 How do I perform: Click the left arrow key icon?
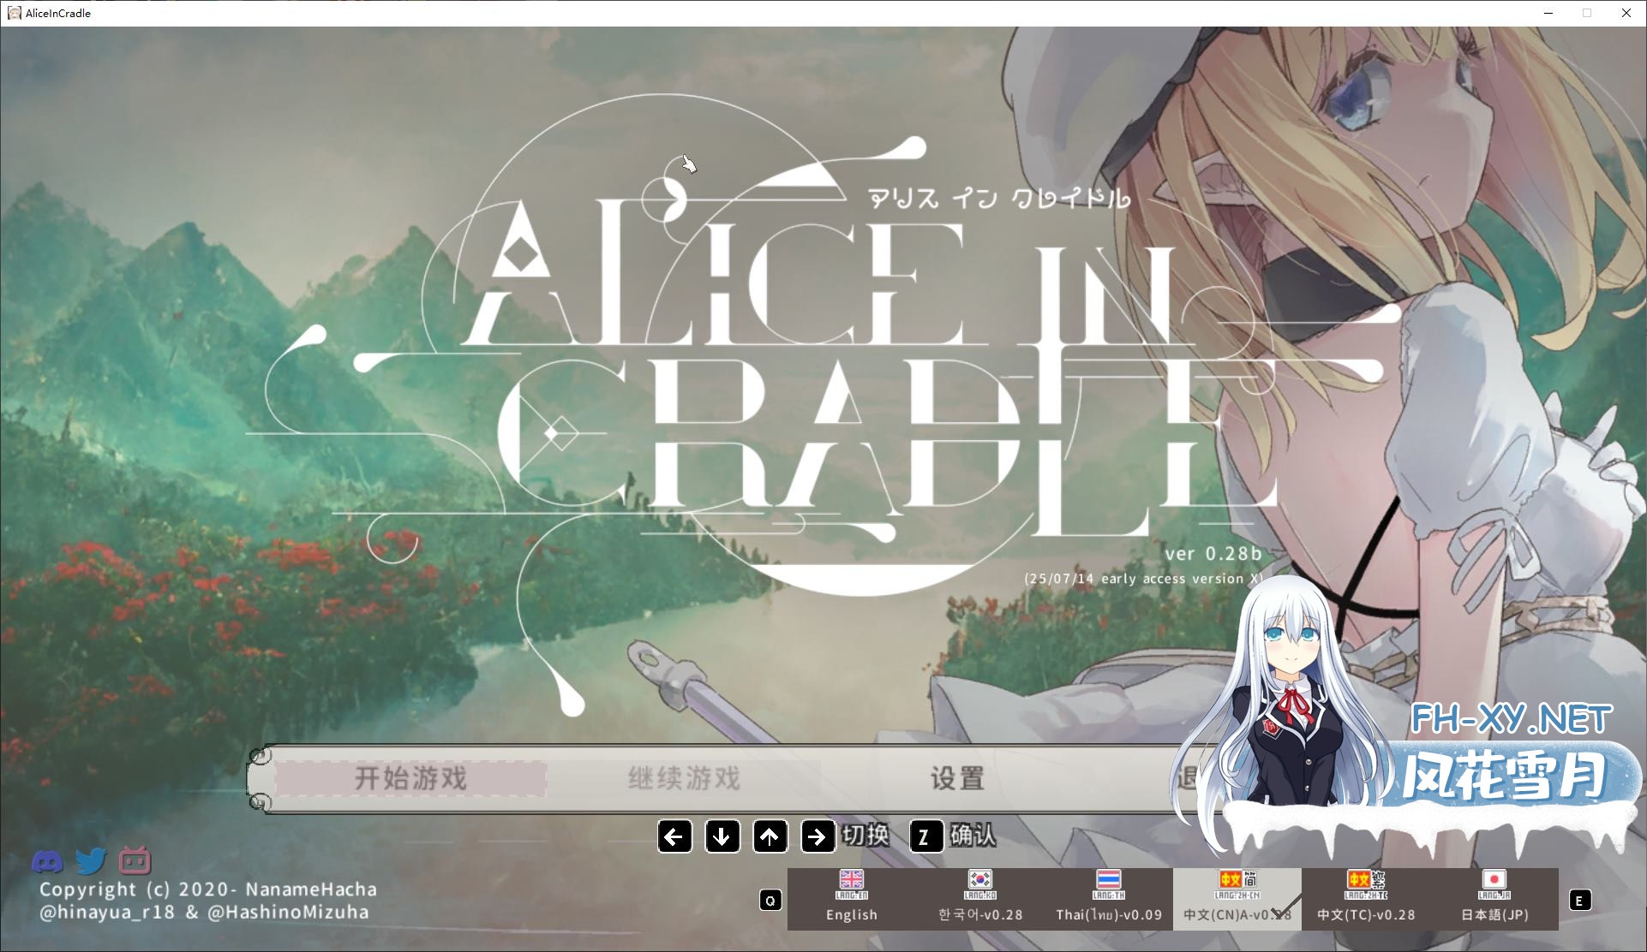tap(674, 836)
